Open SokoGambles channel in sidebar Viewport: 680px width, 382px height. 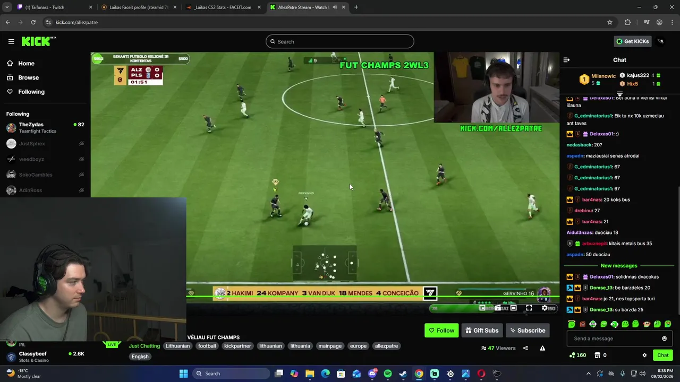(45, 175)
